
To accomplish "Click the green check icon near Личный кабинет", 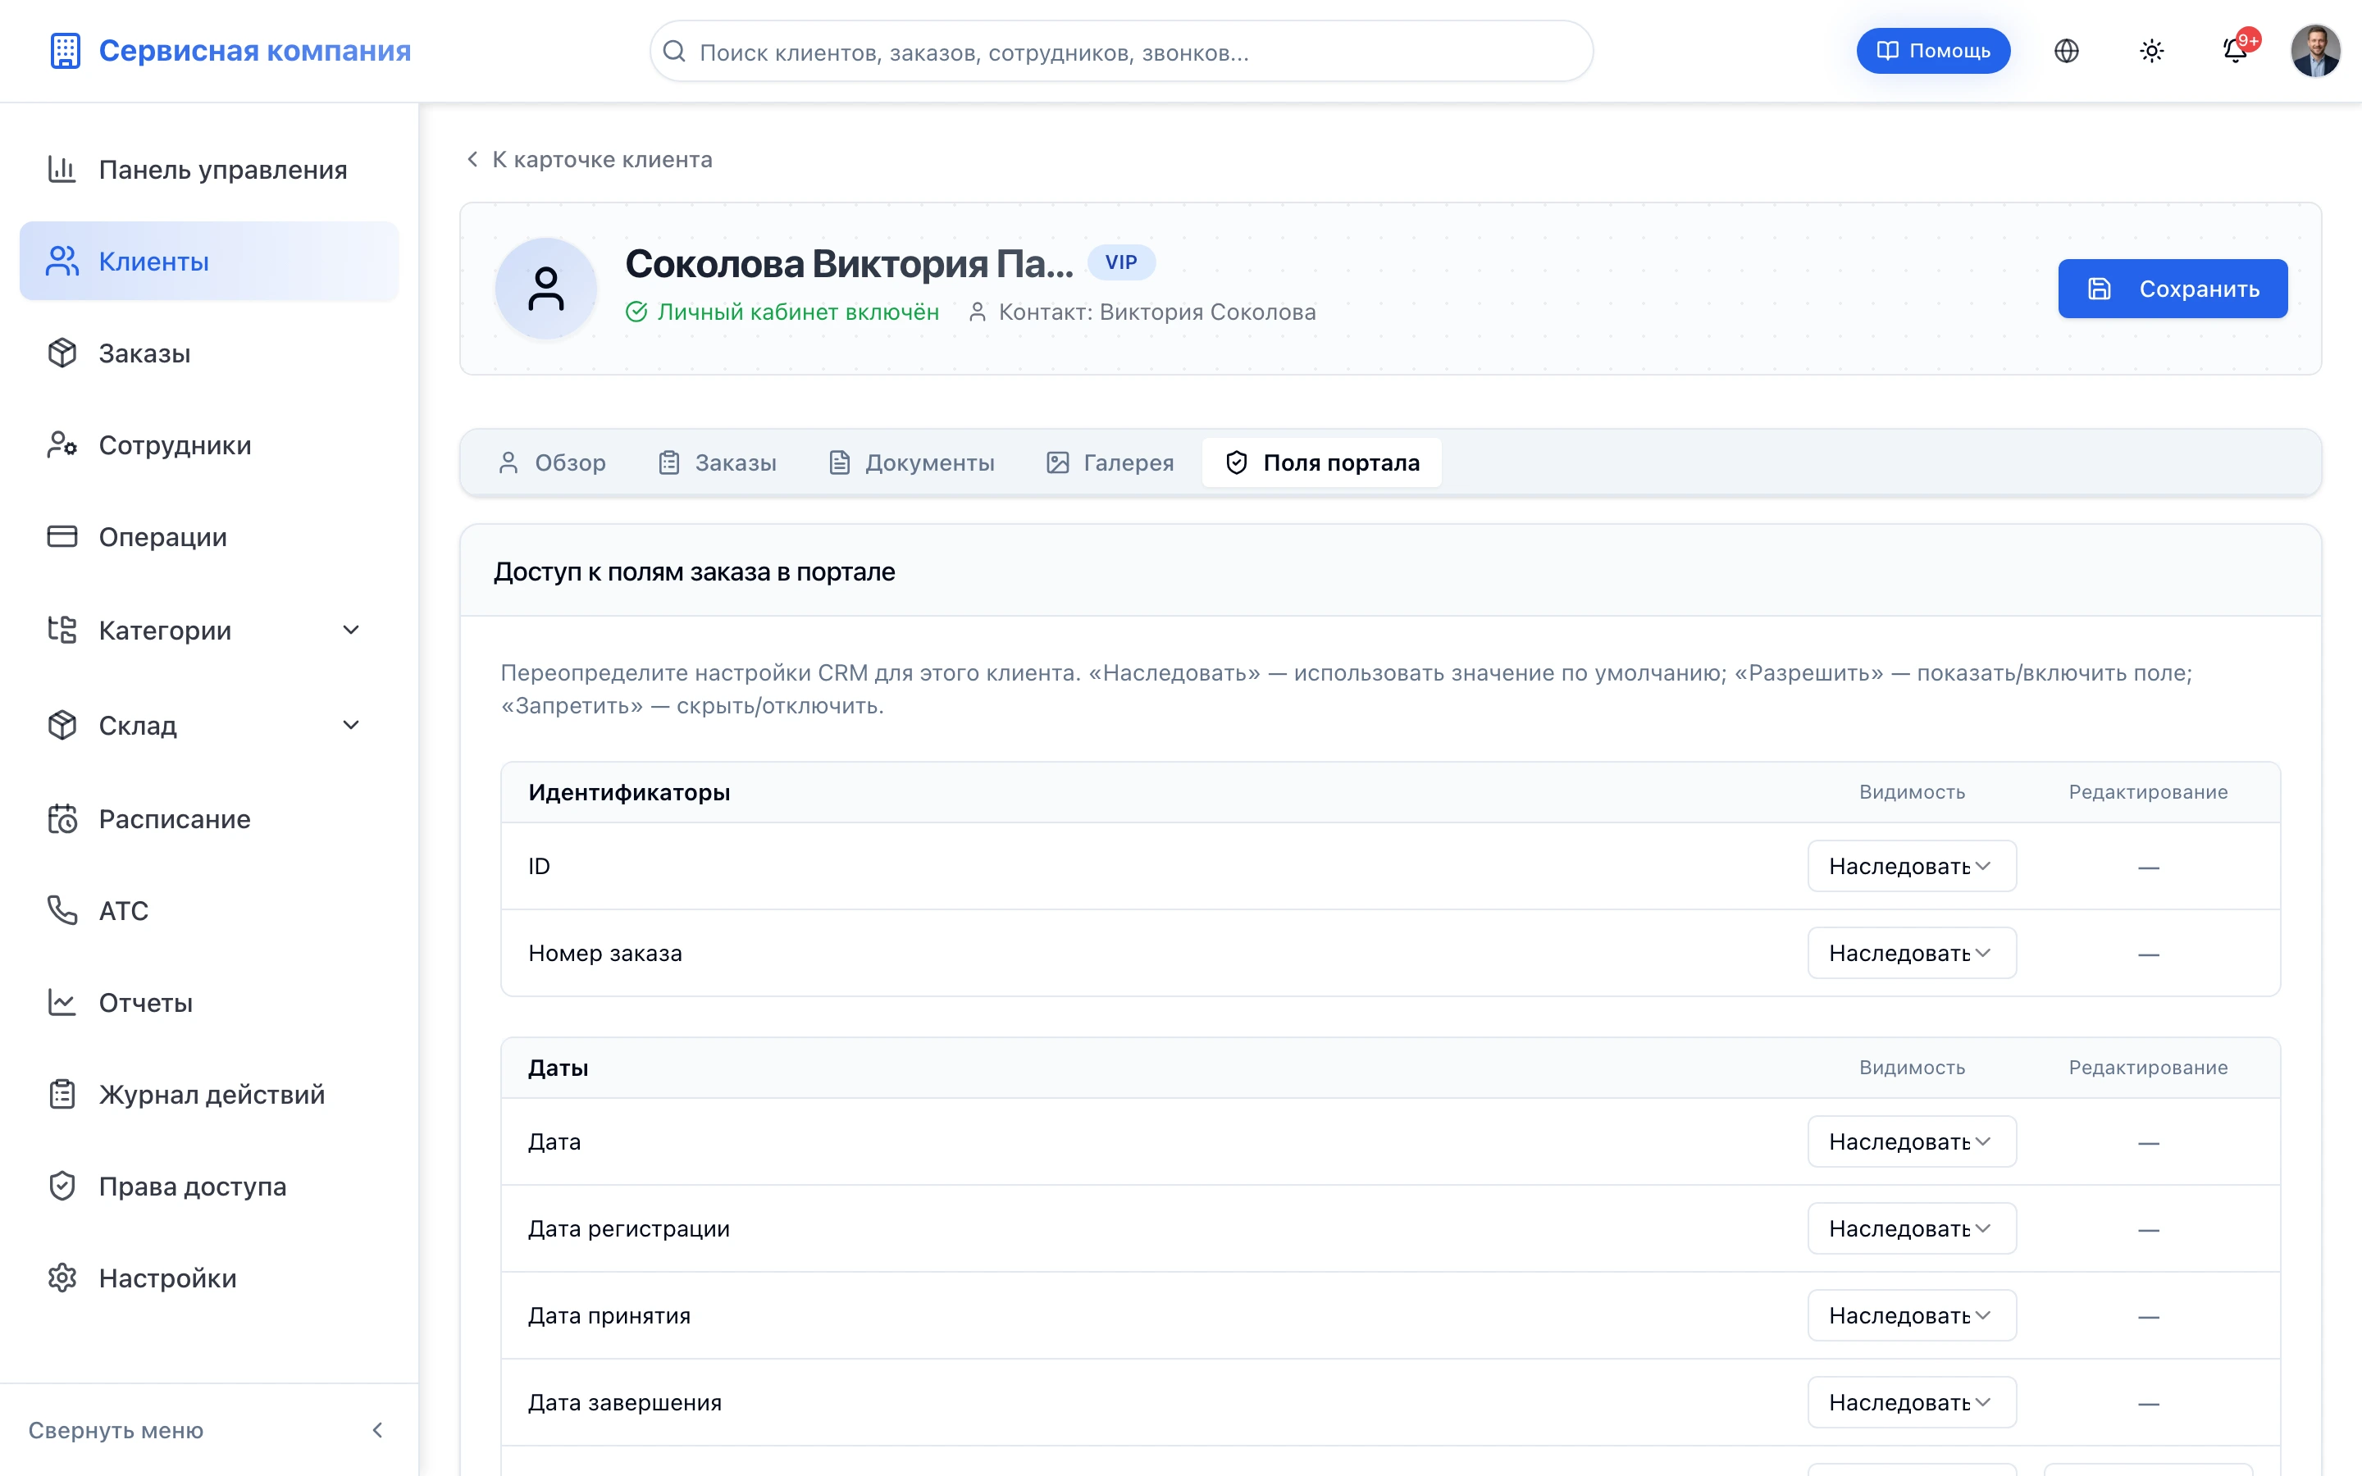I will coord(636,312).
